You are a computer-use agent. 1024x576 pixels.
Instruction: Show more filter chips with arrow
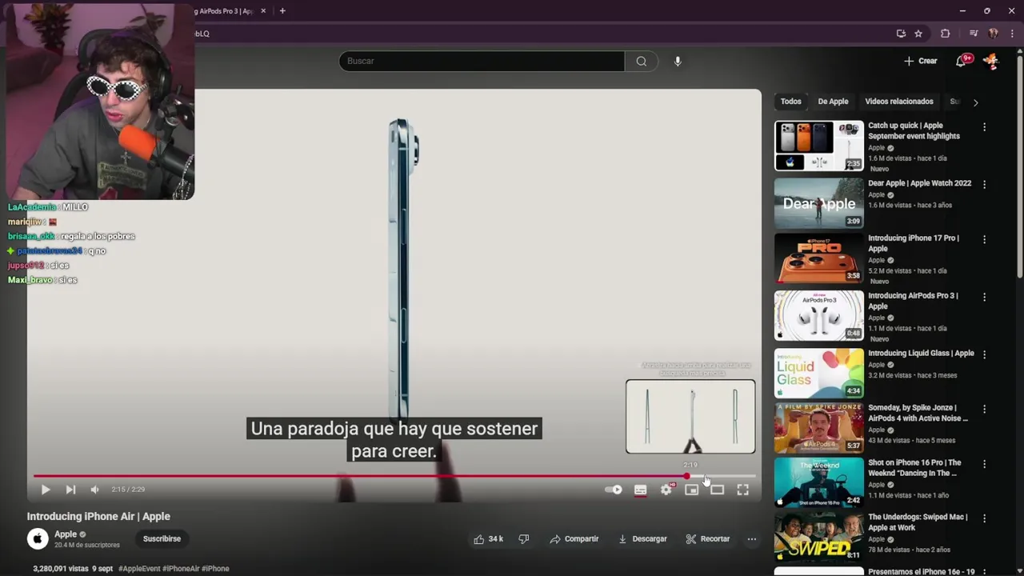tap(975, 102)
